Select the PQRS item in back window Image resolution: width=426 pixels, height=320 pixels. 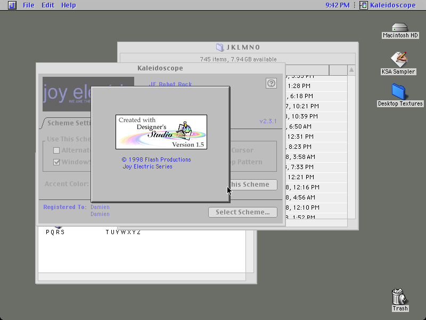click(55, 232)
